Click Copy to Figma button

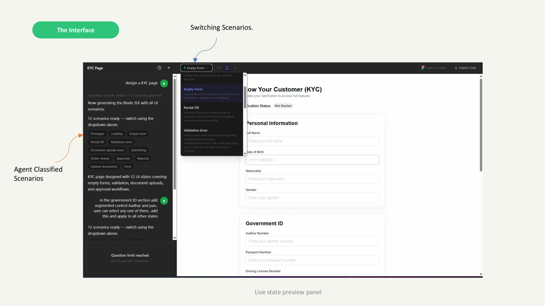pos(434,68)
